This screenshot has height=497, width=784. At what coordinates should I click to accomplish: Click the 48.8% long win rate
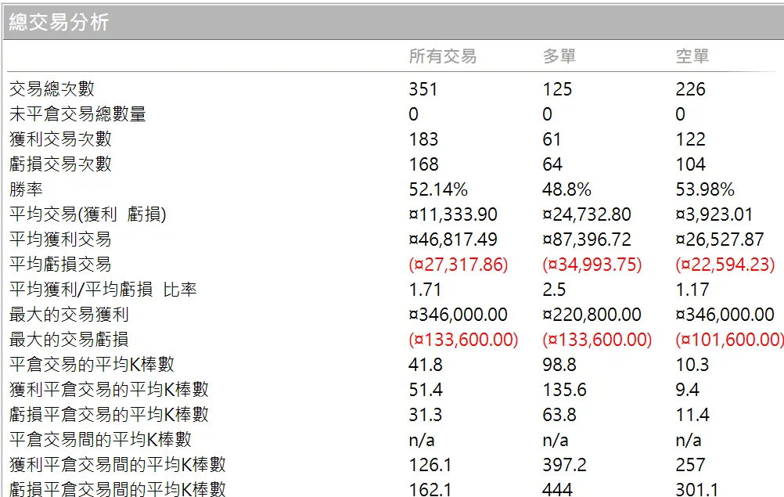click(x=566, y=189)
